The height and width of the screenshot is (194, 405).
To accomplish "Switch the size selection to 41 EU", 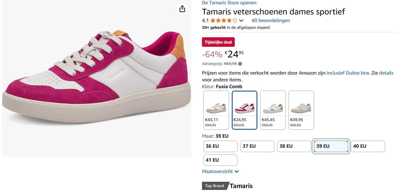I will [220, 160].
